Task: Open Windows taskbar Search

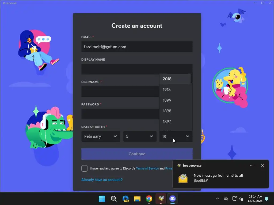Action: point(113,199)
